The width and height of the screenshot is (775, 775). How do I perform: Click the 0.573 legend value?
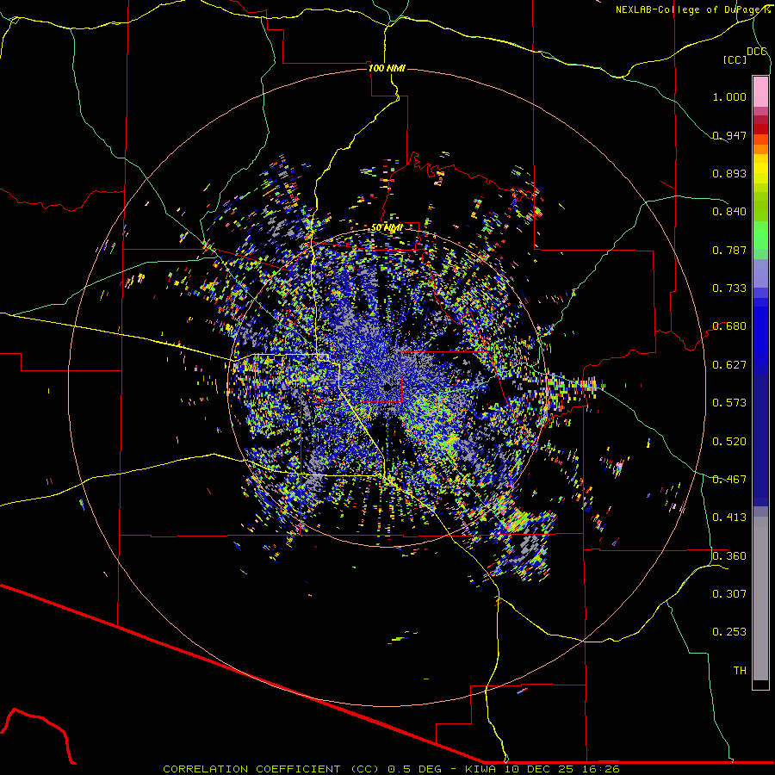pyautogui.click(x=729, y=403)
